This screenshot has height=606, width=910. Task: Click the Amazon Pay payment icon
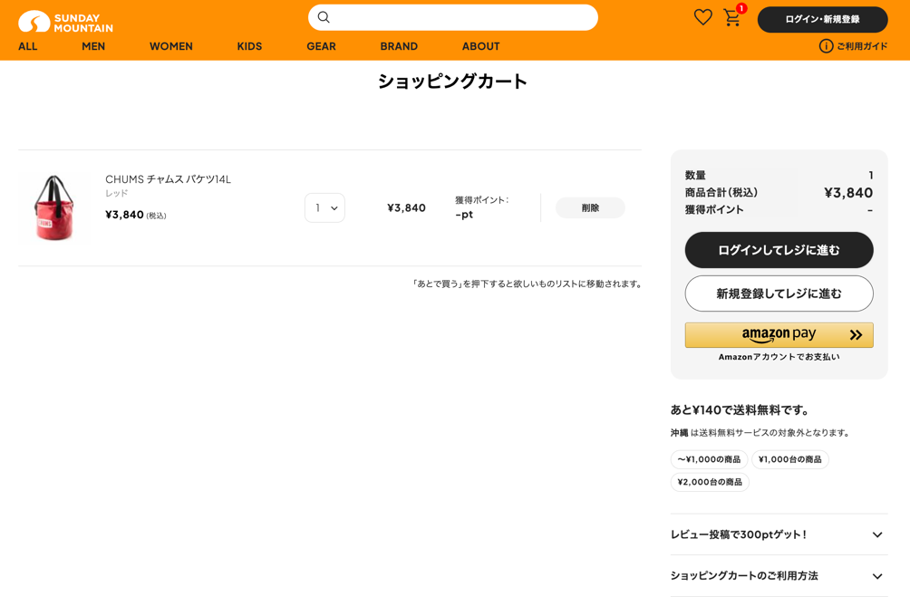770,334
